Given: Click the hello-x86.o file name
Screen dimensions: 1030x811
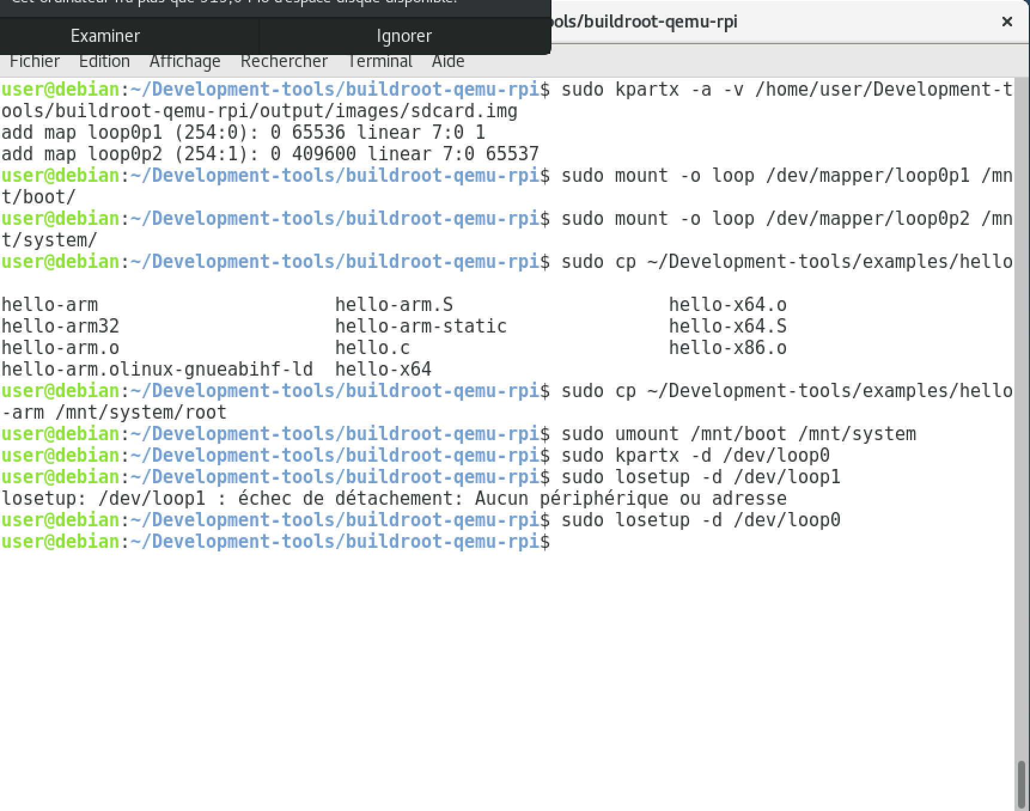Looking at the screenshot, I should coord(728,347).
